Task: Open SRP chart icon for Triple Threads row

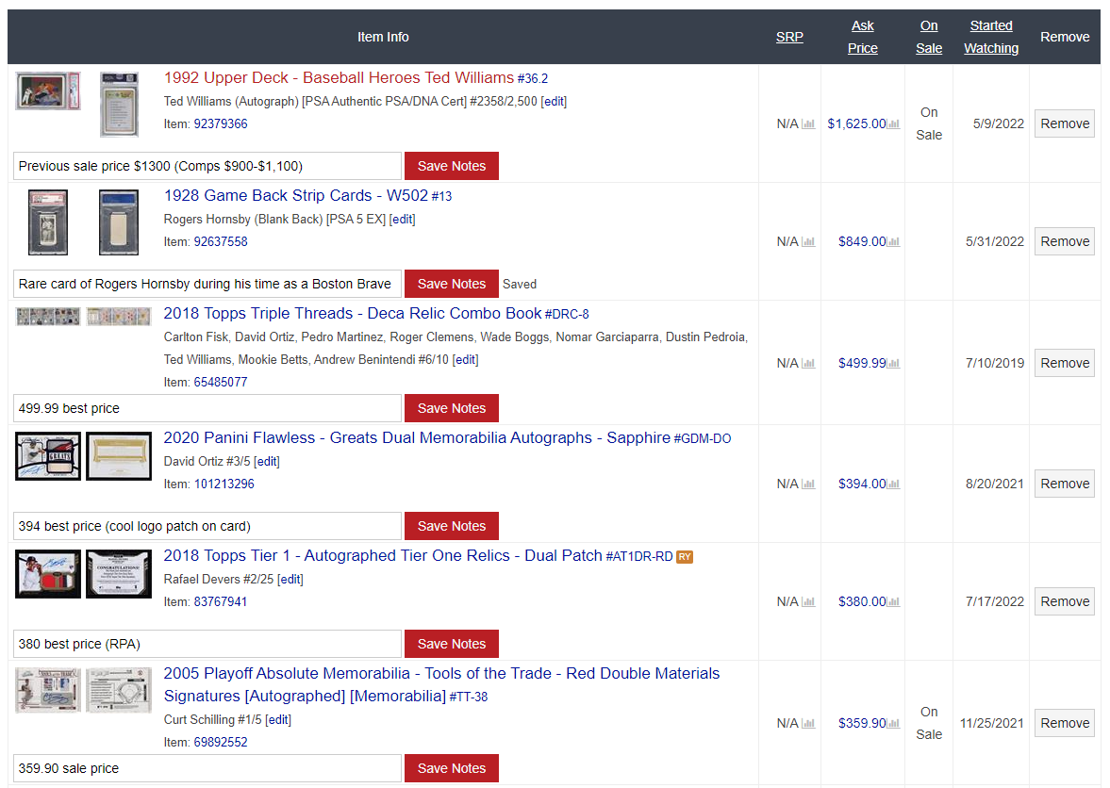Action: point(807,364)
